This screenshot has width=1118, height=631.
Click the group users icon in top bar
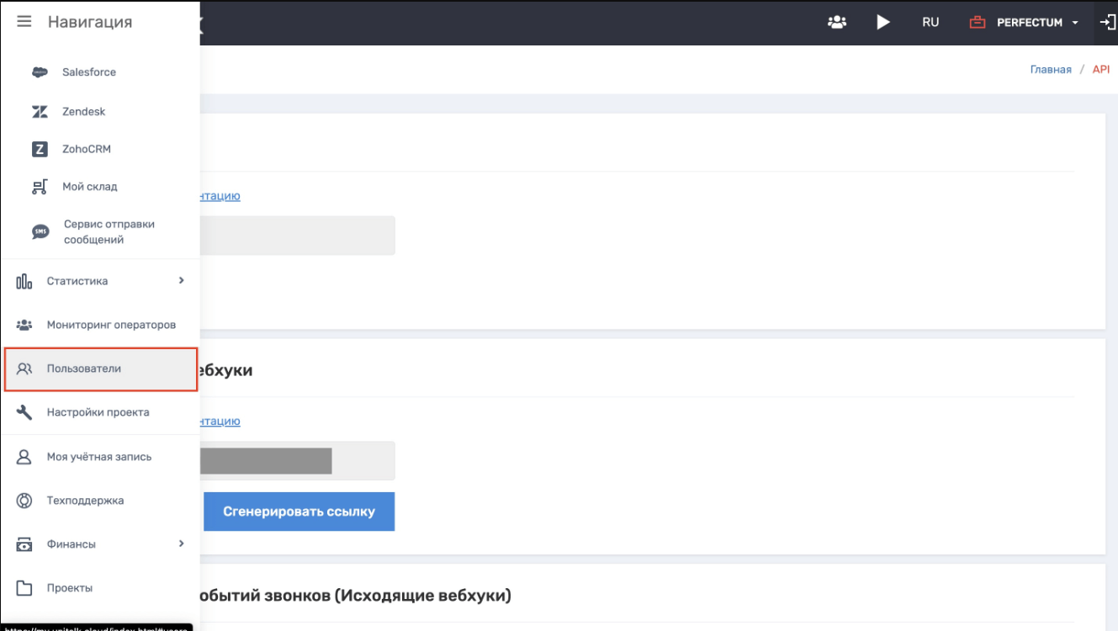836,23
